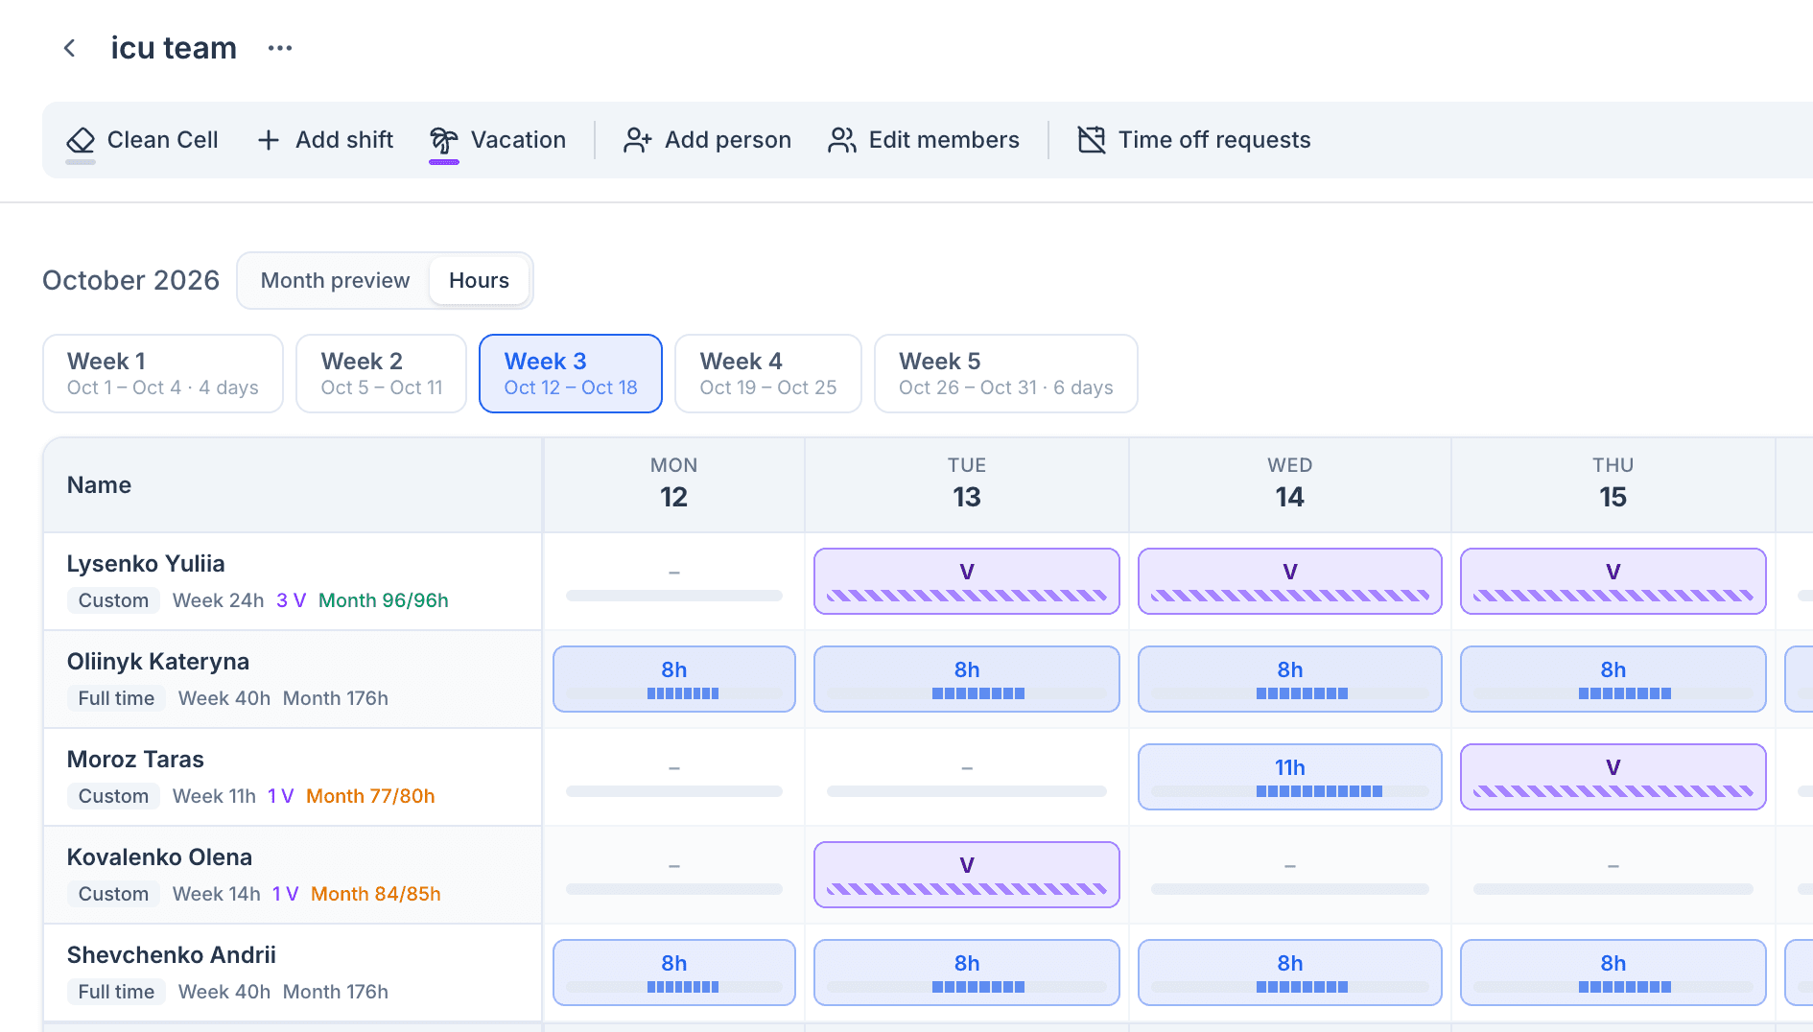Select the Vacation palm tree icon
This screenshot has width=1813, height=1032.
(443, 140)
